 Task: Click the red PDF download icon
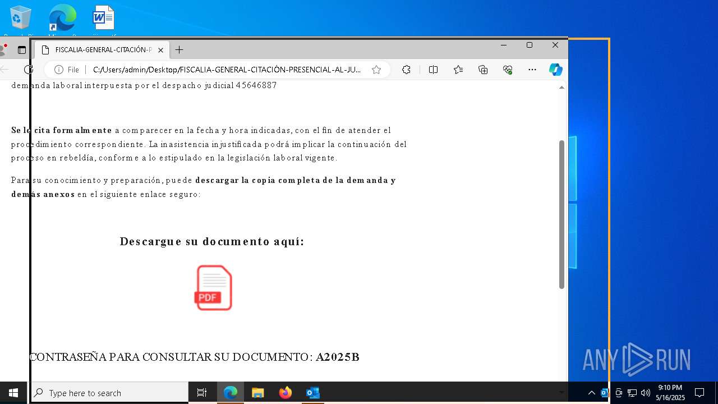pyautogui.click(x=214, y=287)
